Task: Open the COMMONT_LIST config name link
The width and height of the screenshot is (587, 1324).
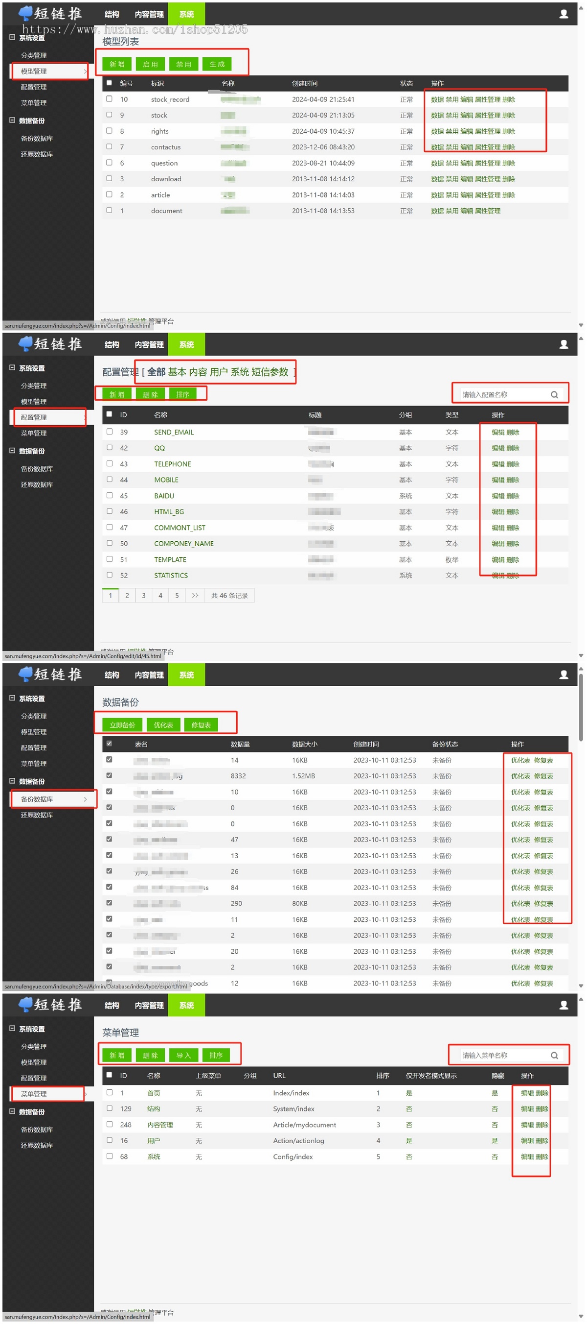Action: (x=180, y=528)
